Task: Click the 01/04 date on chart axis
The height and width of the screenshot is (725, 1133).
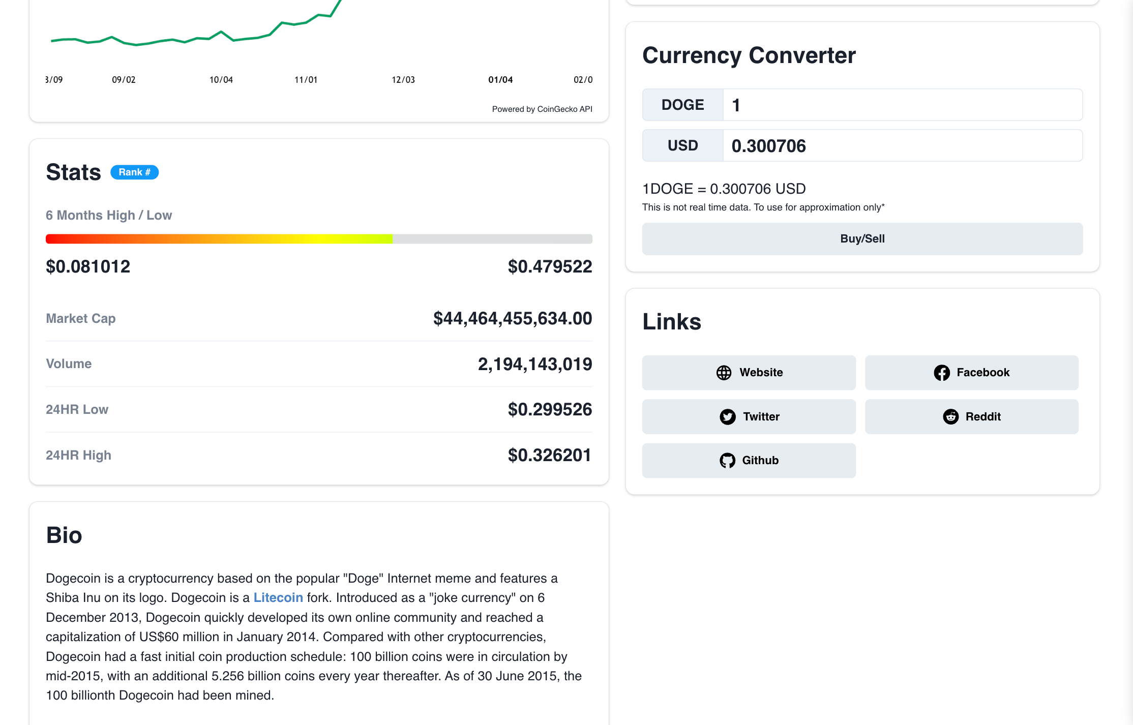Action: tap(500, 80)
